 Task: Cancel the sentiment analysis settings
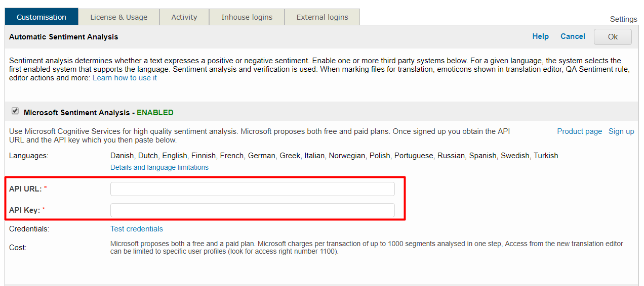pos(573,36)
